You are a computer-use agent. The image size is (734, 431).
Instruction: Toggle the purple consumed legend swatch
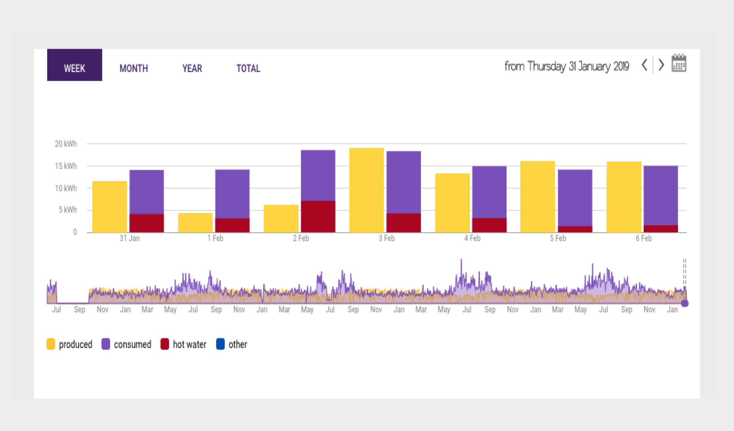click(x=106, y=344)
